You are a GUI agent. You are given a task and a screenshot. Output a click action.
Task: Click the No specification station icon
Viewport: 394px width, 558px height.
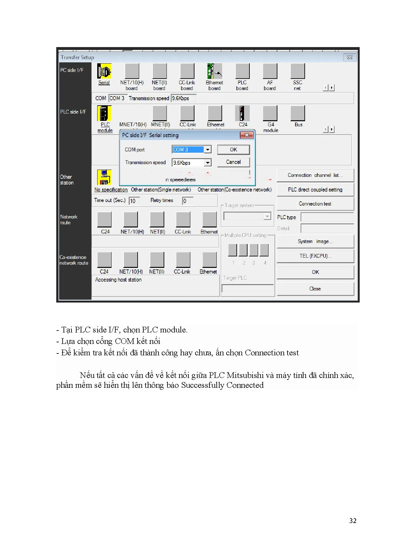coord(104,177)
